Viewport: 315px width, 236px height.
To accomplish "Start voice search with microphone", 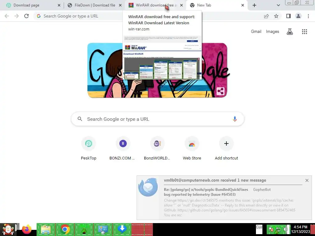I will pyautogui.click(x=235, y=119).
